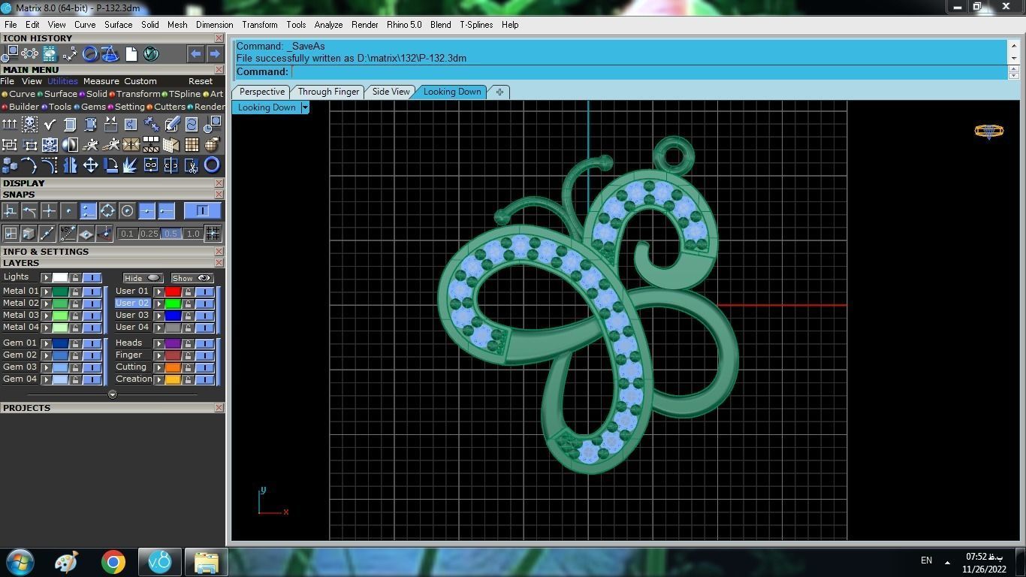This screenshot has width=1026, height=577.
Task: Click the two-point scale icon in Icon History
Action: [70, 54]
